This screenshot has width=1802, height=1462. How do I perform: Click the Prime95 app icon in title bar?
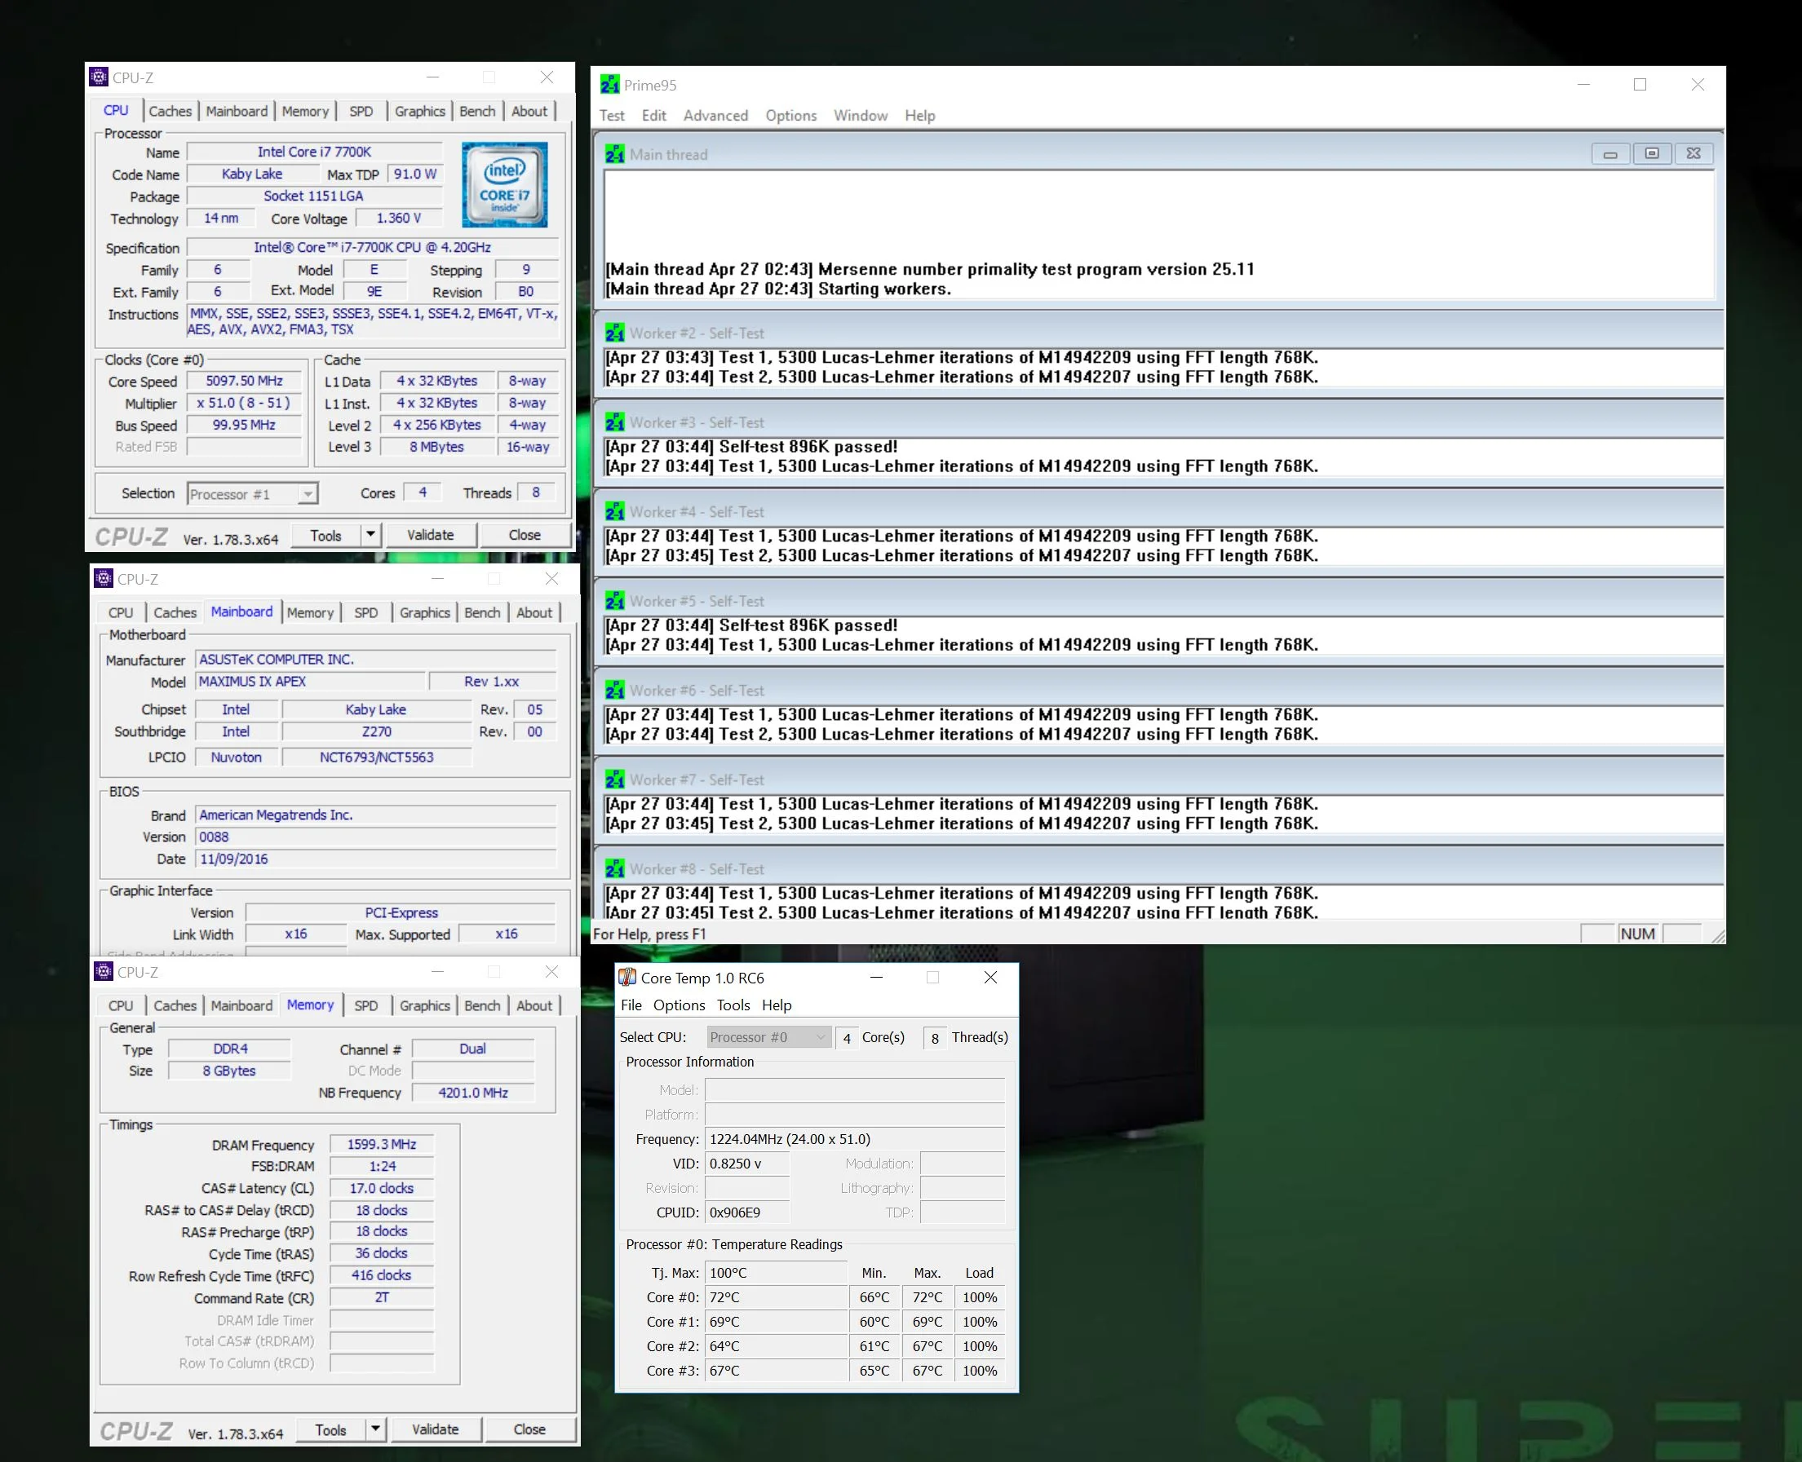point(609,84)
